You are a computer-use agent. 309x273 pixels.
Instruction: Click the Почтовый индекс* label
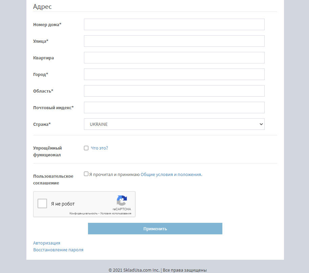53,108
